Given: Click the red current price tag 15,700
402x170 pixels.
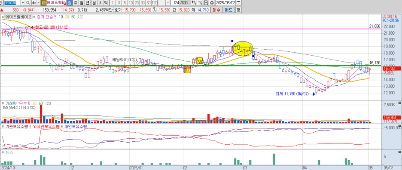Looking at the screenshot, I should 392,69.
